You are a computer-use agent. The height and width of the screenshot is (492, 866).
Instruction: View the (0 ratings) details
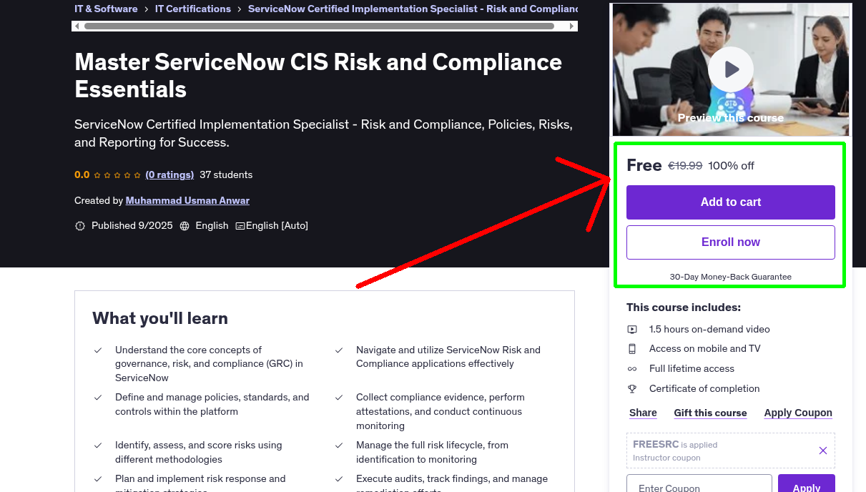point(169,174)
